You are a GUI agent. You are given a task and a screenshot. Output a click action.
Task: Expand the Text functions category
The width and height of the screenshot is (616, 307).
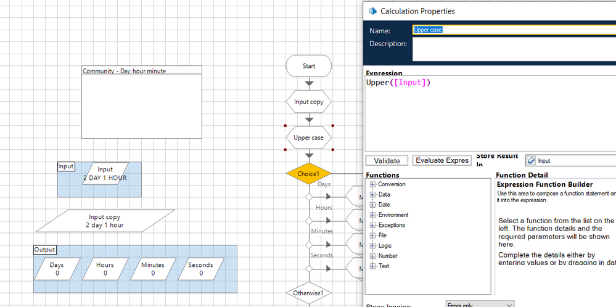[372, 266]
